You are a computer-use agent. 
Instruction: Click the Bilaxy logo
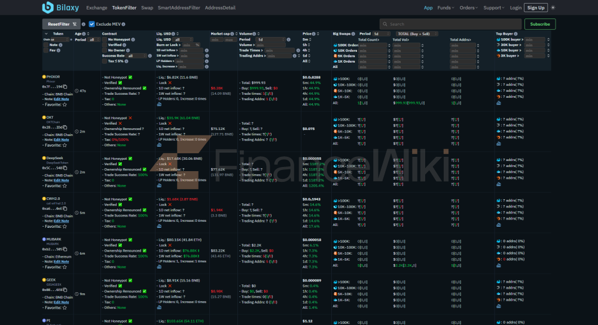click(x=60, y=7)
